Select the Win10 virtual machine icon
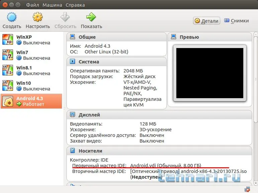This screenshot has height=193, width=258. [x=8, y=85]
